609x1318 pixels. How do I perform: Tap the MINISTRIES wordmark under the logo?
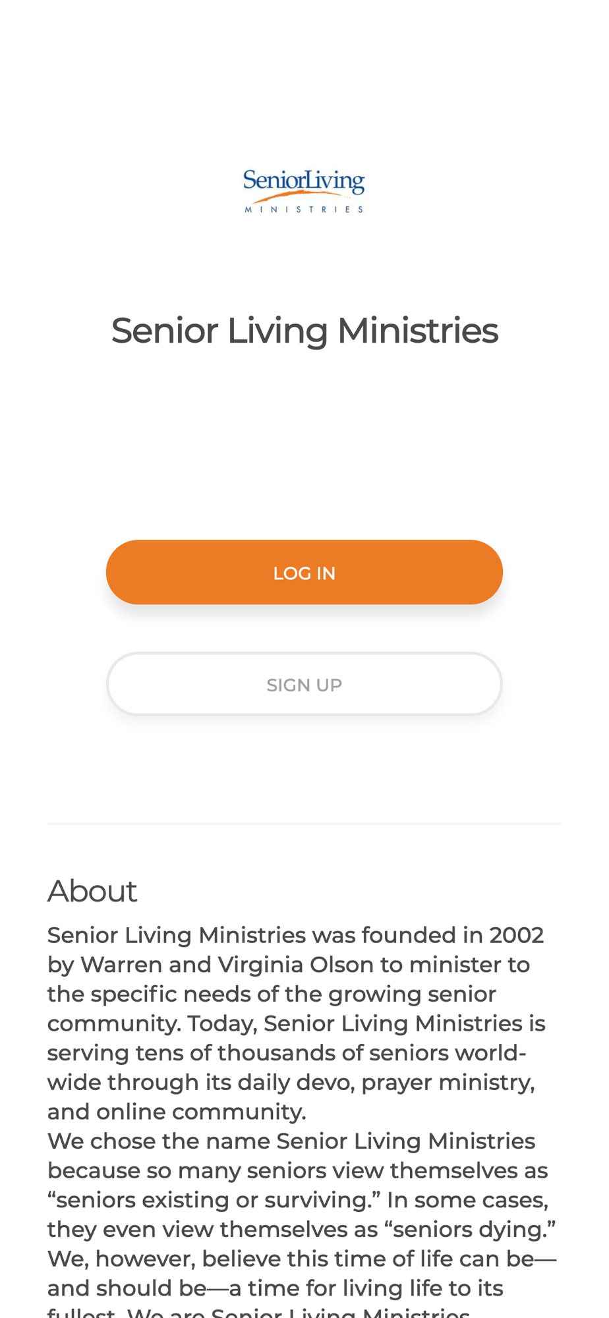(304, 210)
